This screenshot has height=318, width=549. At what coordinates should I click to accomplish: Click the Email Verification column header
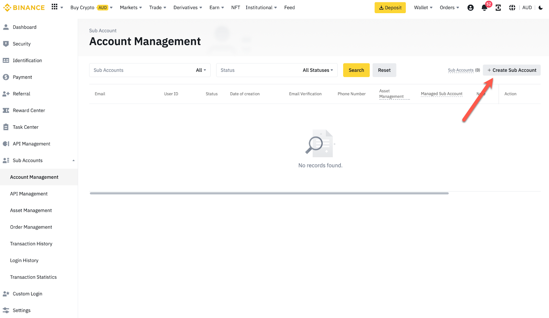(305, 94)
